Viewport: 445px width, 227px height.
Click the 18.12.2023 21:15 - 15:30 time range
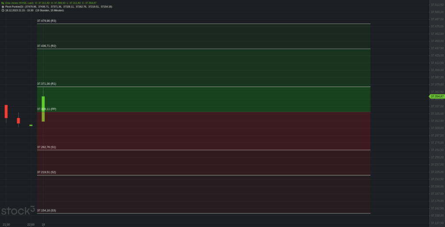coord(19,10)
